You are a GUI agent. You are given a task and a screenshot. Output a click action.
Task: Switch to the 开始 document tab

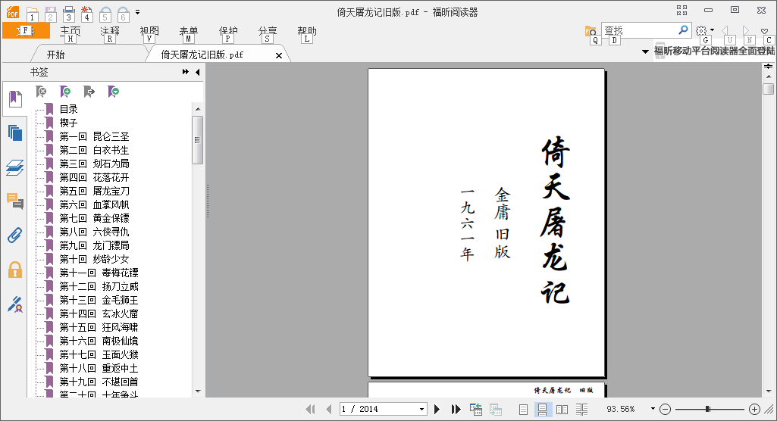click(55, 55)
